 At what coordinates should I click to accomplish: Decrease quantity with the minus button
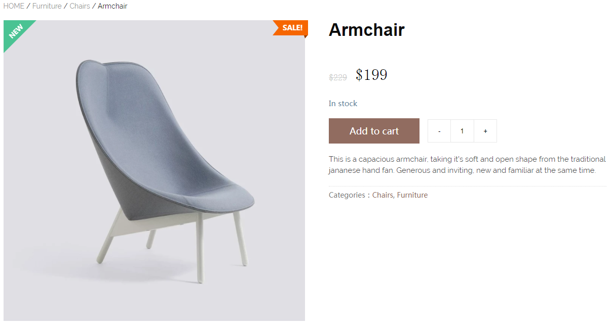(439, 131)
